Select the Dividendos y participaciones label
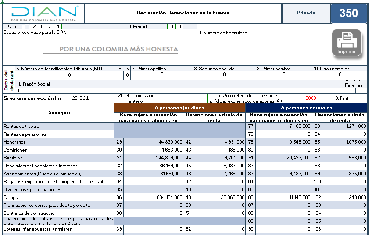Screen dimensions: 369x235 pos(32,189)
